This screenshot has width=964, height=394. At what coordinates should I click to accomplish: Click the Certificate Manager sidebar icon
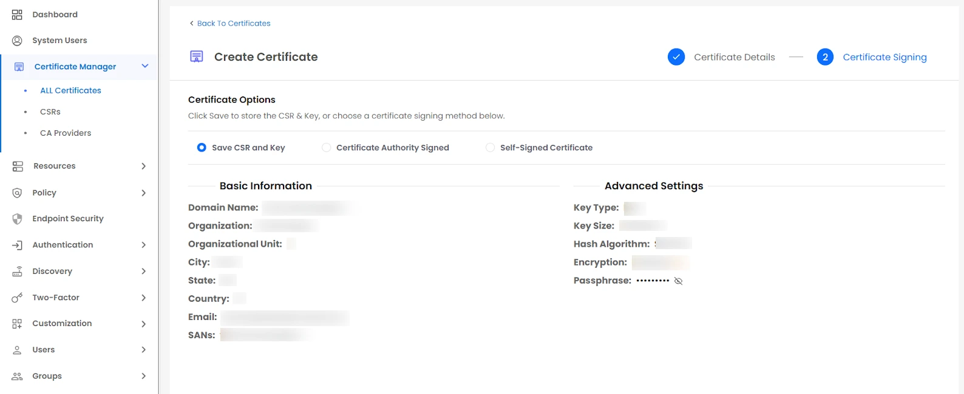18,66
